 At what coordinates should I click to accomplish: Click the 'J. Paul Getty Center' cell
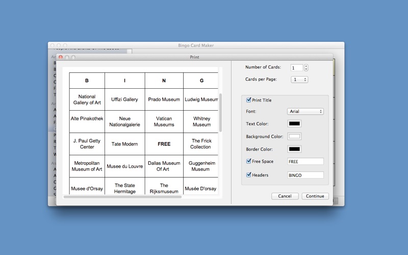(x=87, y=144)
